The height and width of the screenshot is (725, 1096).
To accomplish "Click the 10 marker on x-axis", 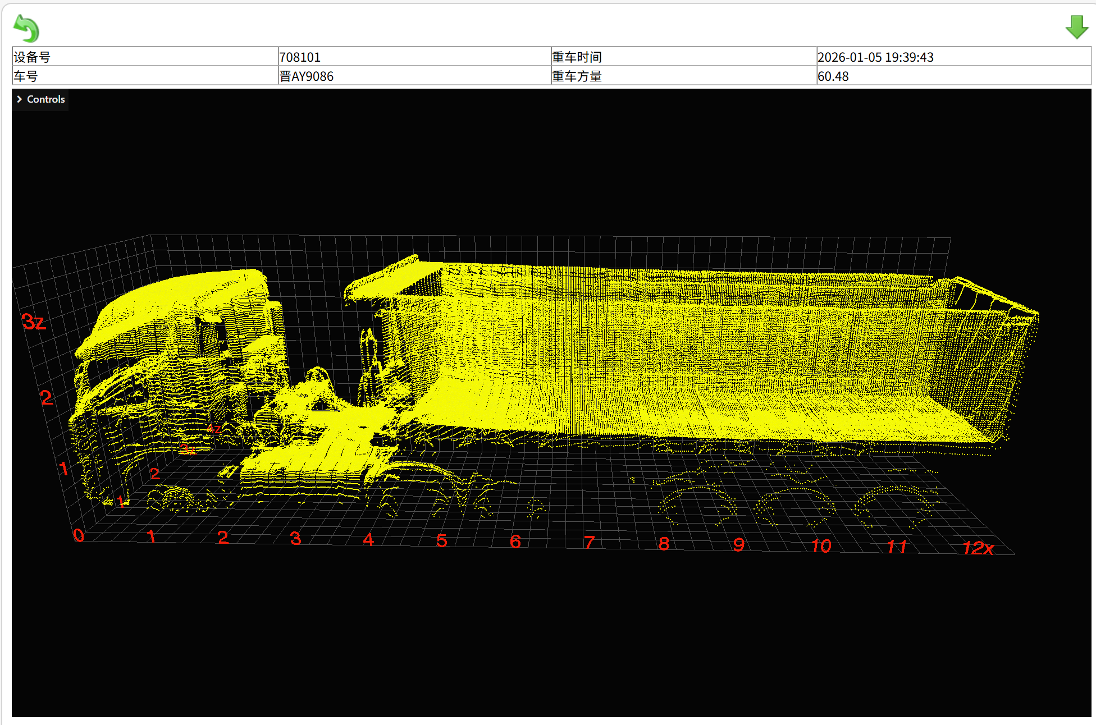I will pyautogui.click(x=821, y=545).
